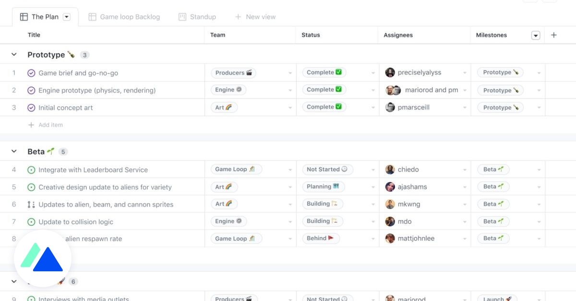Click the open issue icon on Update to collision logic
The image size is (576, 301).
pos(30,221)
